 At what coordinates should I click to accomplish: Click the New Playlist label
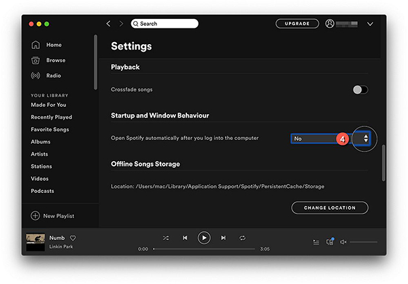pyautogui.click(x=58, y=216)
